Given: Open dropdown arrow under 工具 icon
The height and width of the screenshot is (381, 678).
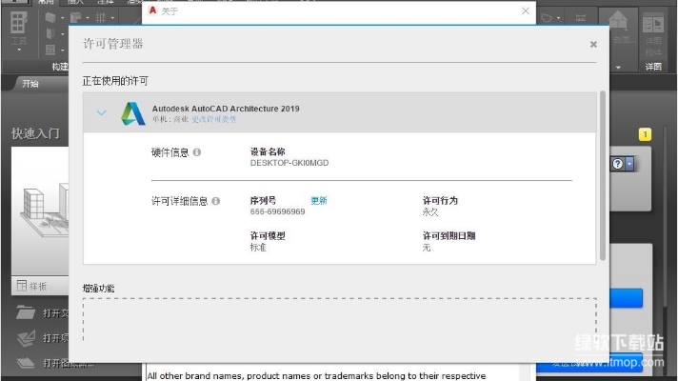Looking at the screenshot, I should tap(19, 50).
